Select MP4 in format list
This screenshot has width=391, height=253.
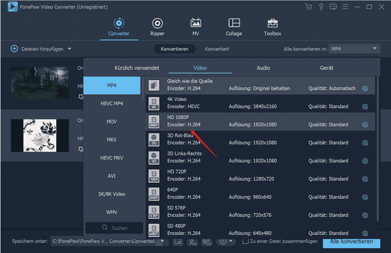[112, 85]
